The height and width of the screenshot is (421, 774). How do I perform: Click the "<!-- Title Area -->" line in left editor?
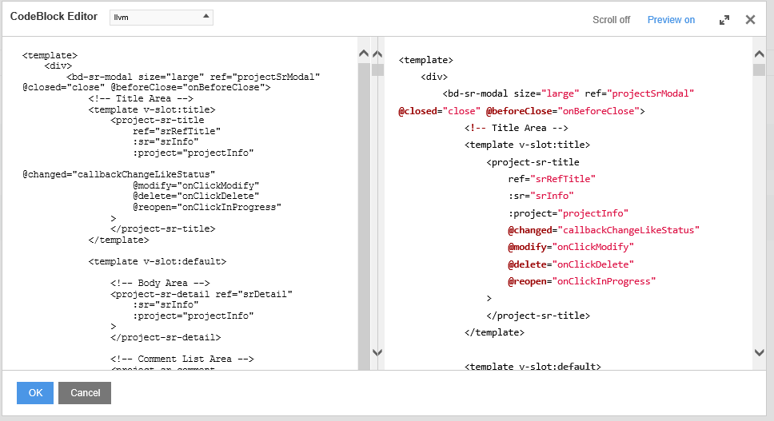point(141,98)
